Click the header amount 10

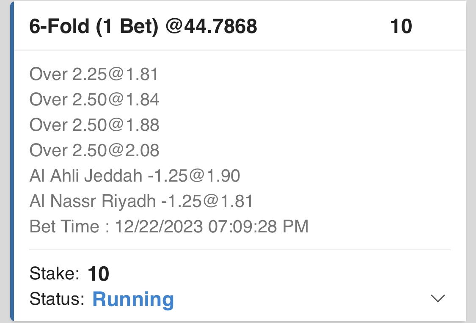(x=401, y=27)
